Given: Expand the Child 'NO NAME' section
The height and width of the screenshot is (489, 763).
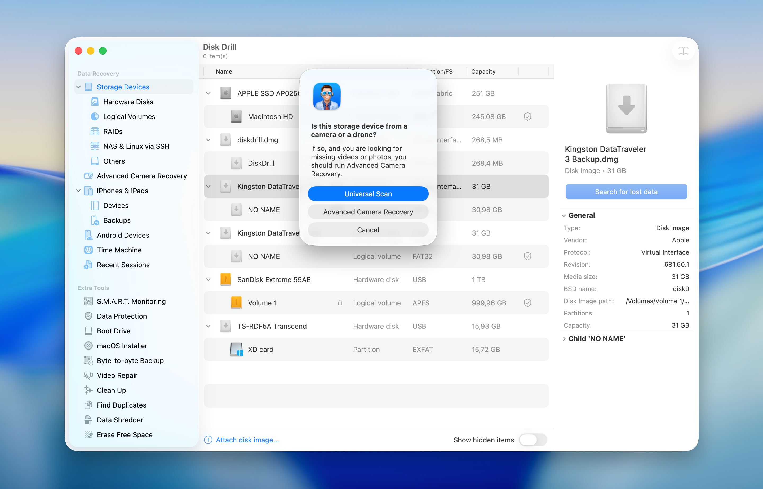Looking at the screenshot, I should click(x=564, y=339).
